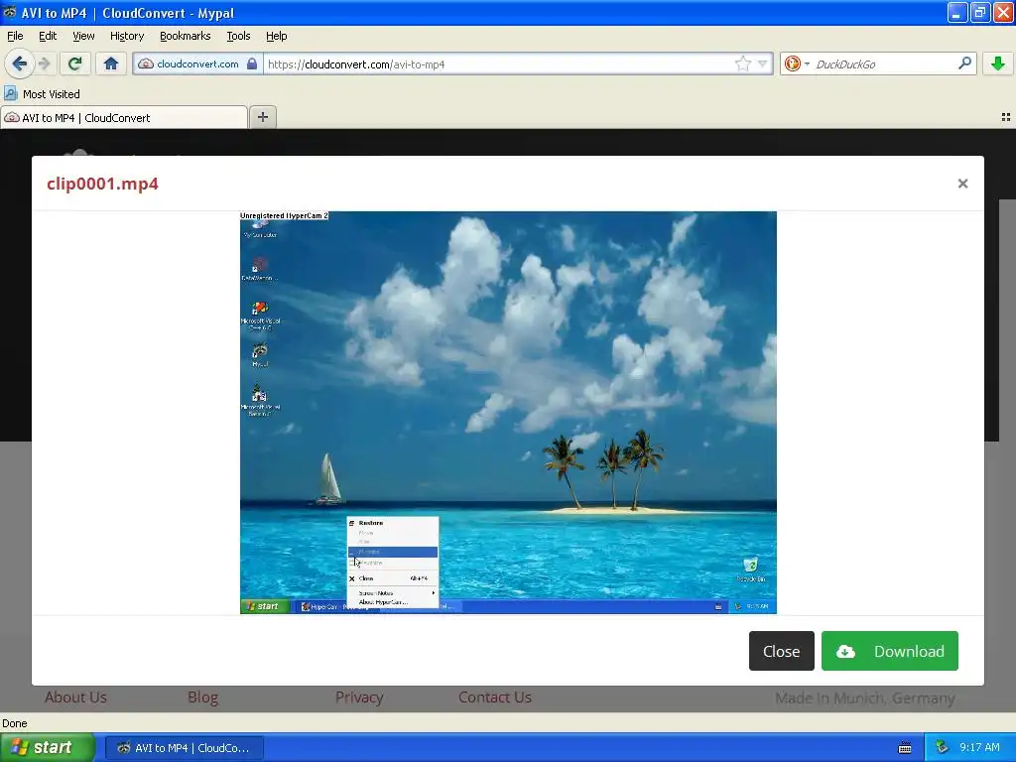Viewport: 1016px width, 762px height.
Task: Open the Contact Us footer link
Action: 495,698
